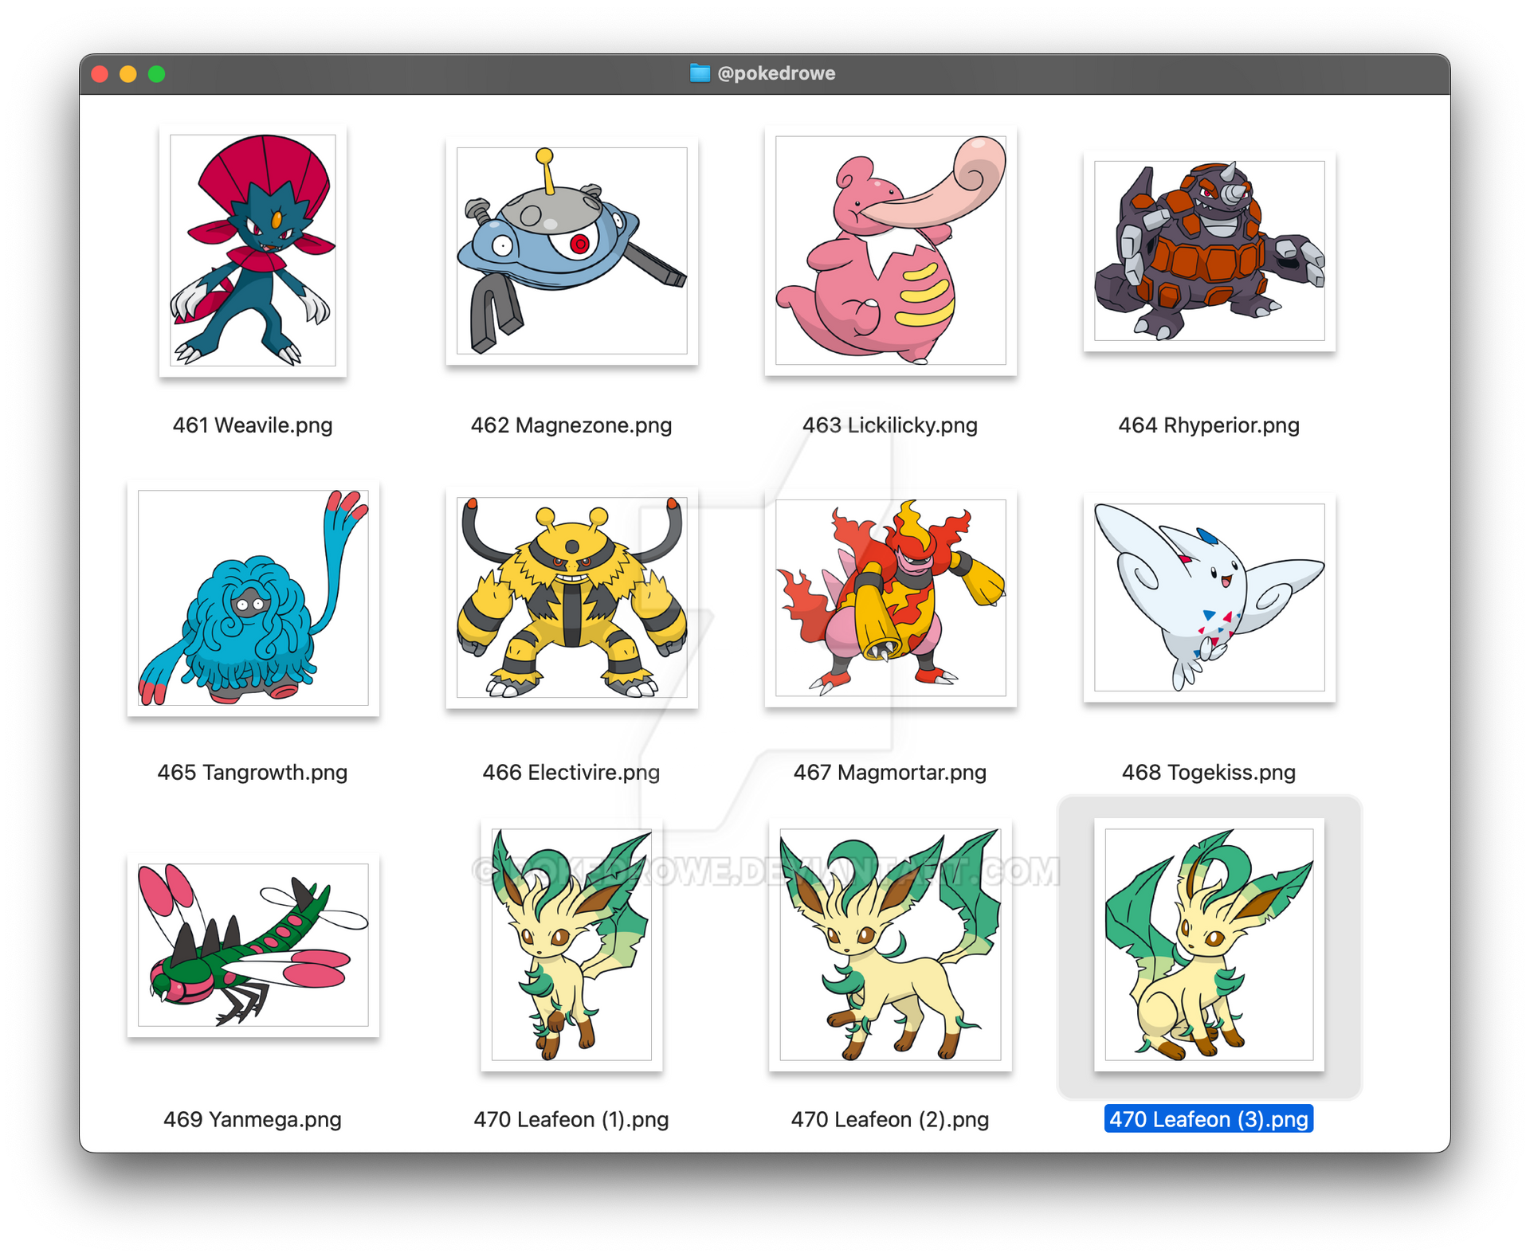Select the Togekiss image thumbnail

click(x=1209, y=597)
